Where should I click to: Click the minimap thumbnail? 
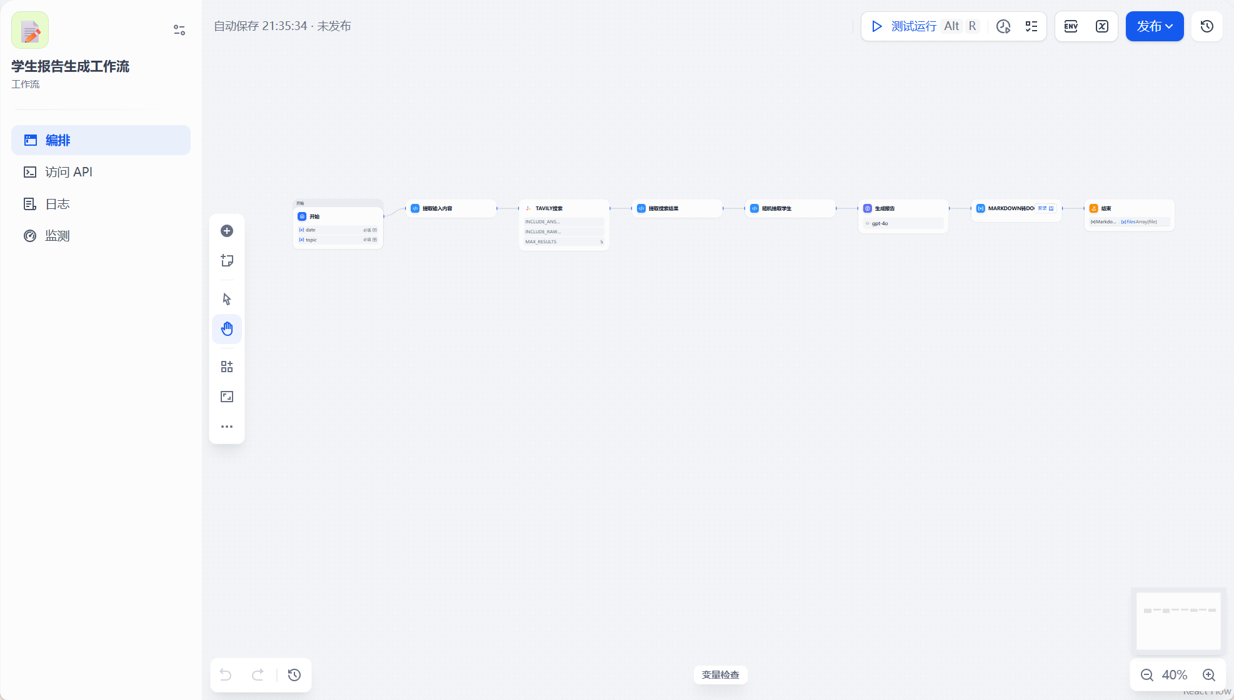coord(1178,621)
